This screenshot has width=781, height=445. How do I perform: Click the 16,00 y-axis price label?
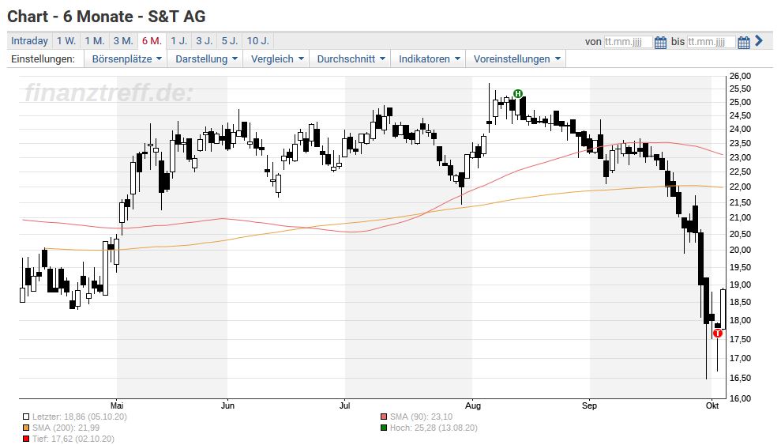pos(740,398)
